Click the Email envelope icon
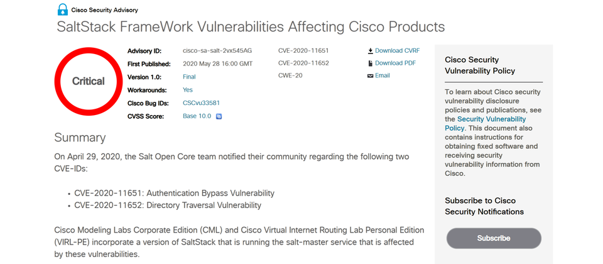Viewport: 603px width, 264px height. coord(371,76)
